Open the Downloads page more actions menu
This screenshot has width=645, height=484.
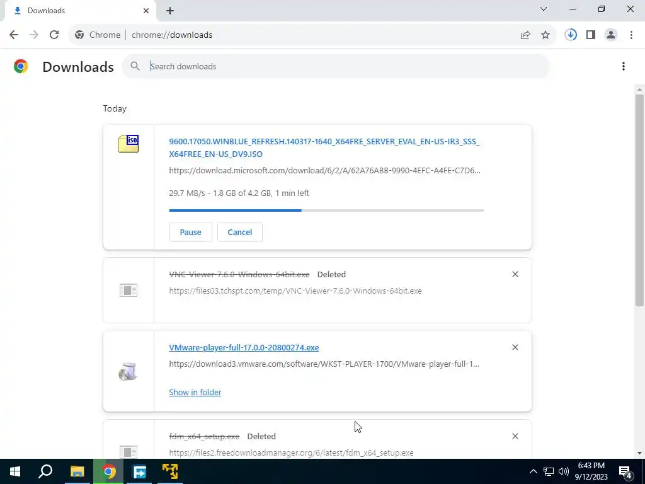(623, 66)
